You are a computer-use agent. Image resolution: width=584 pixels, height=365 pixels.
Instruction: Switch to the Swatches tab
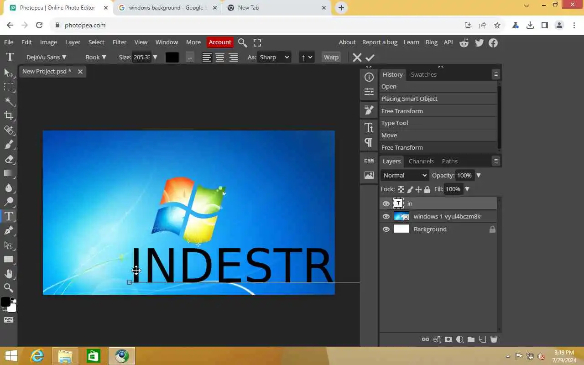click(424, 75)
